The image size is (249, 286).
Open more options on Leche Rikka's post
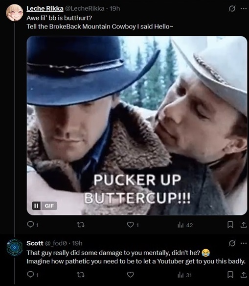tap(243, 8)
